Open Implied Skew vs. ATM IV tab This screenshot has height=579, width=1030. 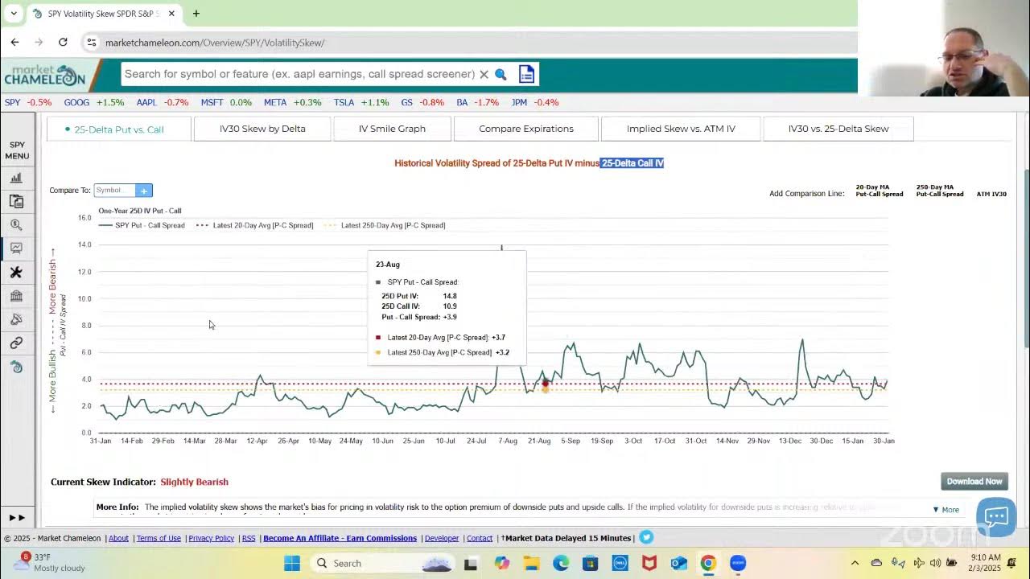(681, 129)
